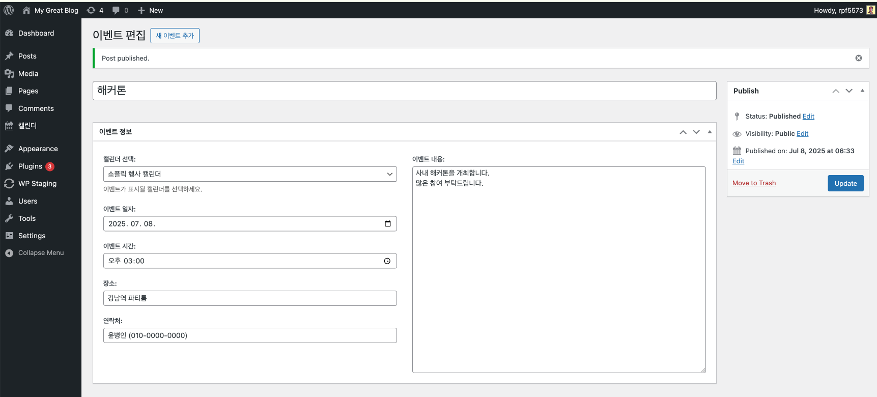Collapse the 이벤트 정보 panel with triangle toggle
877x397 pixels.
(710, 132)
